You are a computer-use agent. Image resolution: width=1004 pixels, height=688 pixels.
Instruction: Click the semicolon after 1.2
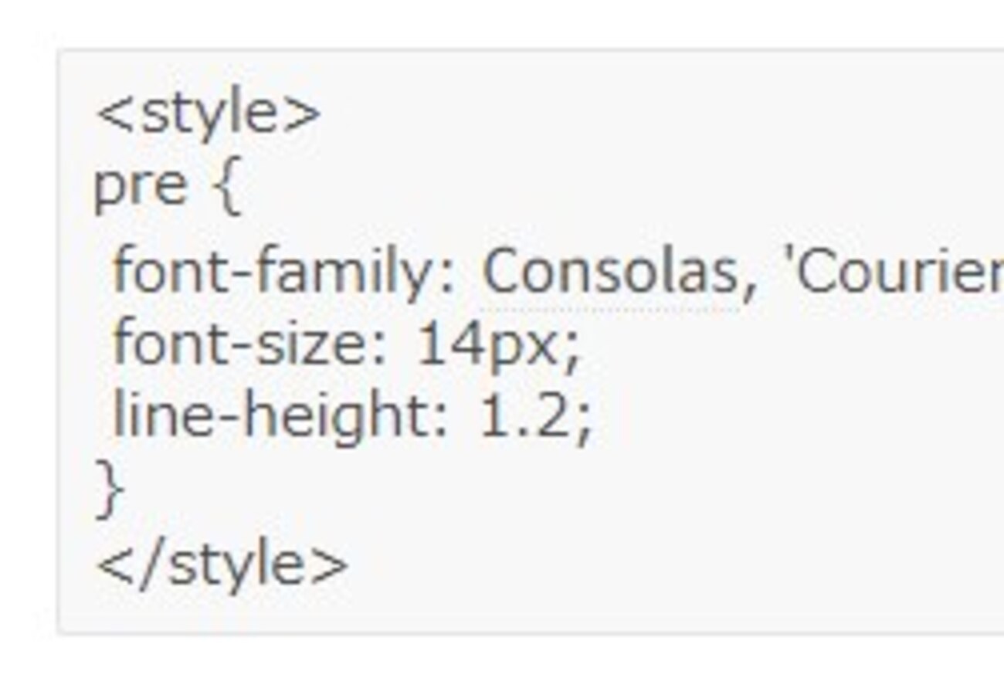(x=584, y=423)
